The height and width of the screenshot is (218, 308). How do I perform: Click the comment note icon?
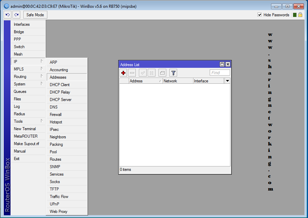pos(162,73)
